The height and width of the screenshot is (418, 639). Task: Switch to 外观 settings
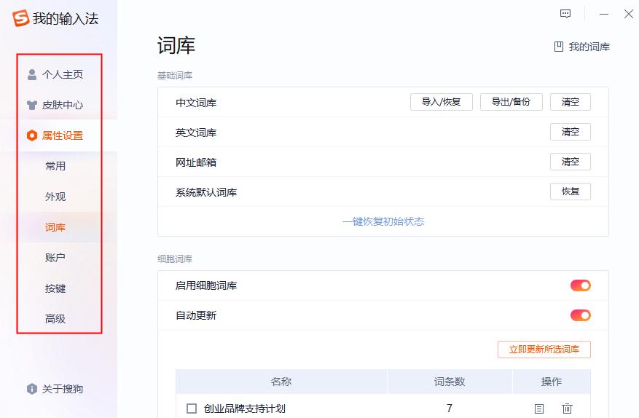pyautogui.click(x=55, y=197)
